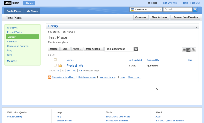
Task: Click the Upload button
Action: pos(54,49)
